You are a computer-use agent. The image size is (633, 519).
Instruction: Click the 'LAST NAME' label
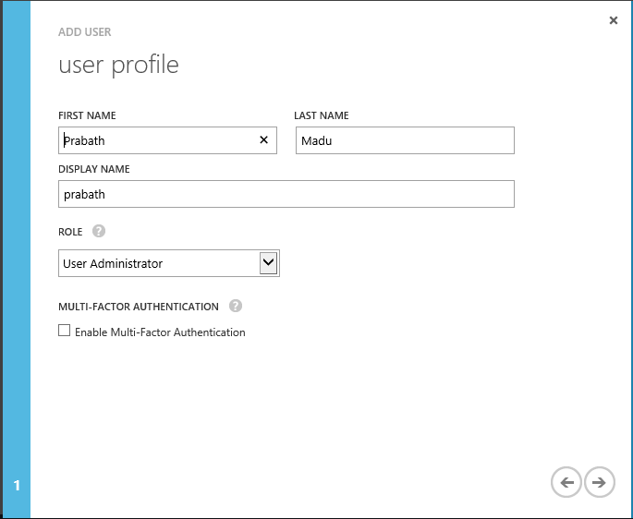click(321, 115)
